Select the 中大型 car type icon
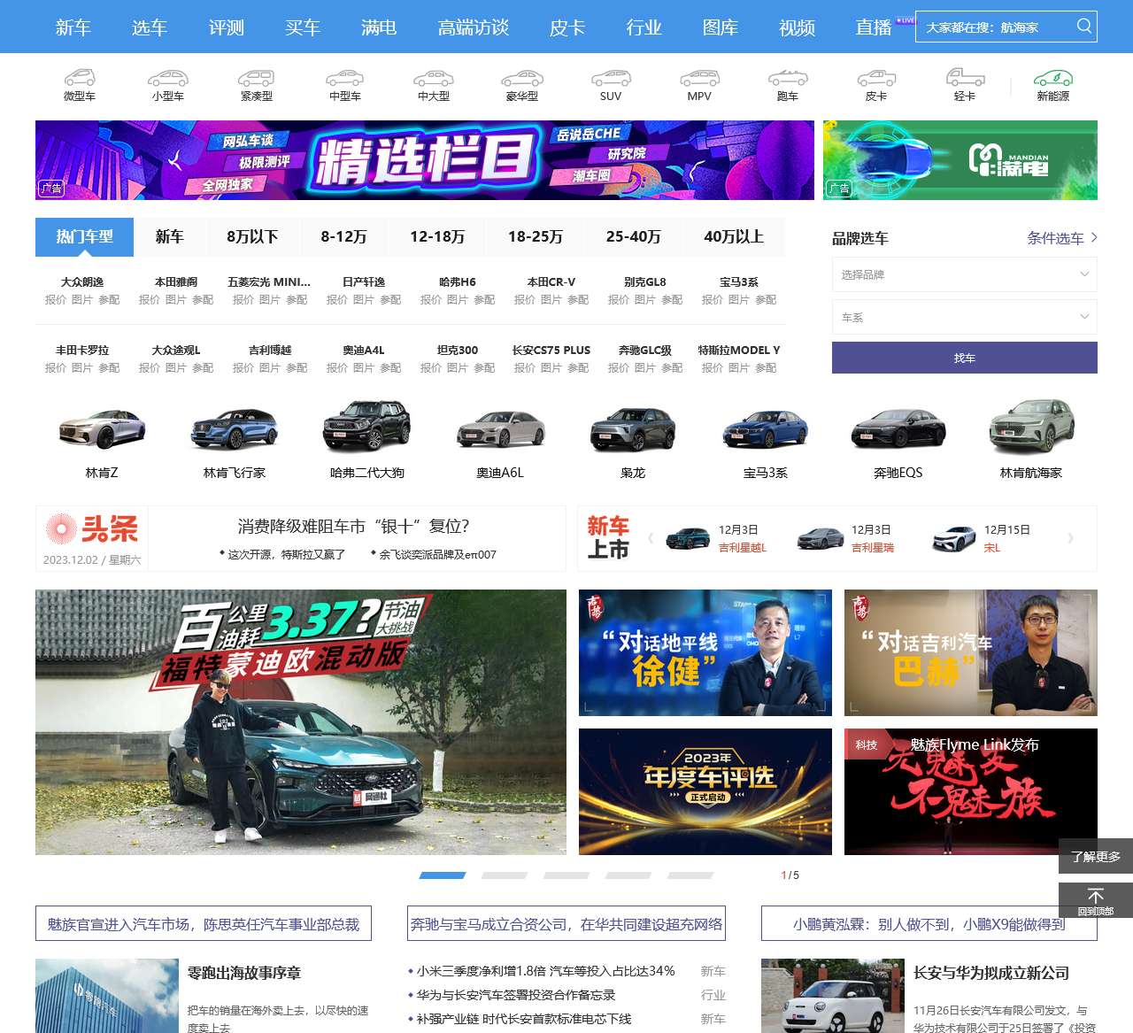 pyautogui.click(x=434, y=78)
